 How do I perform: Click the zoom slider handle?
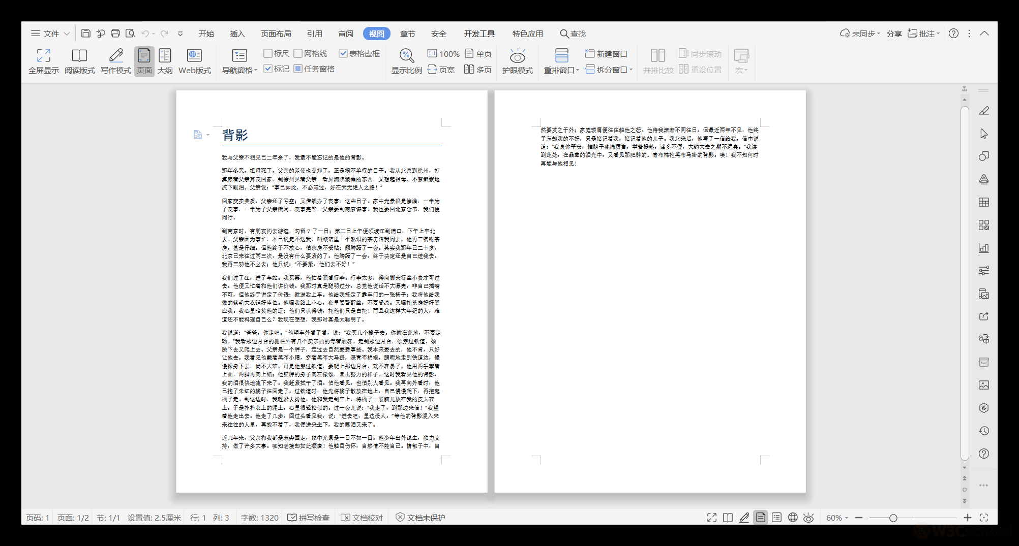pos(893,518)
